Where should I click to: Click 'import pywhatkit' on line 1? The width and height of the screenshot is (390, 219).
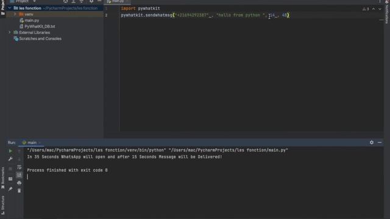[x=141, y=9]
